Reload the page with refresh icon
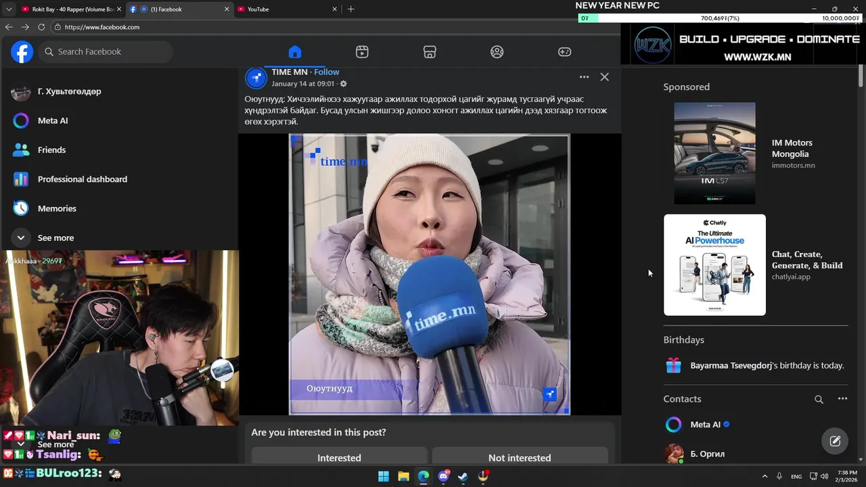Screen dimensions: 866x487 pyautogui.click(x=41, y=27)
